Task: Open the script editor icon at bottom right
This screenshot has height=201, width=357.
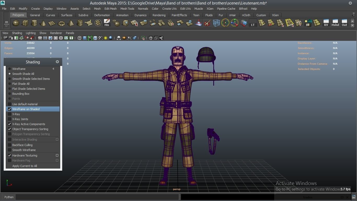Action: point(354,197)
